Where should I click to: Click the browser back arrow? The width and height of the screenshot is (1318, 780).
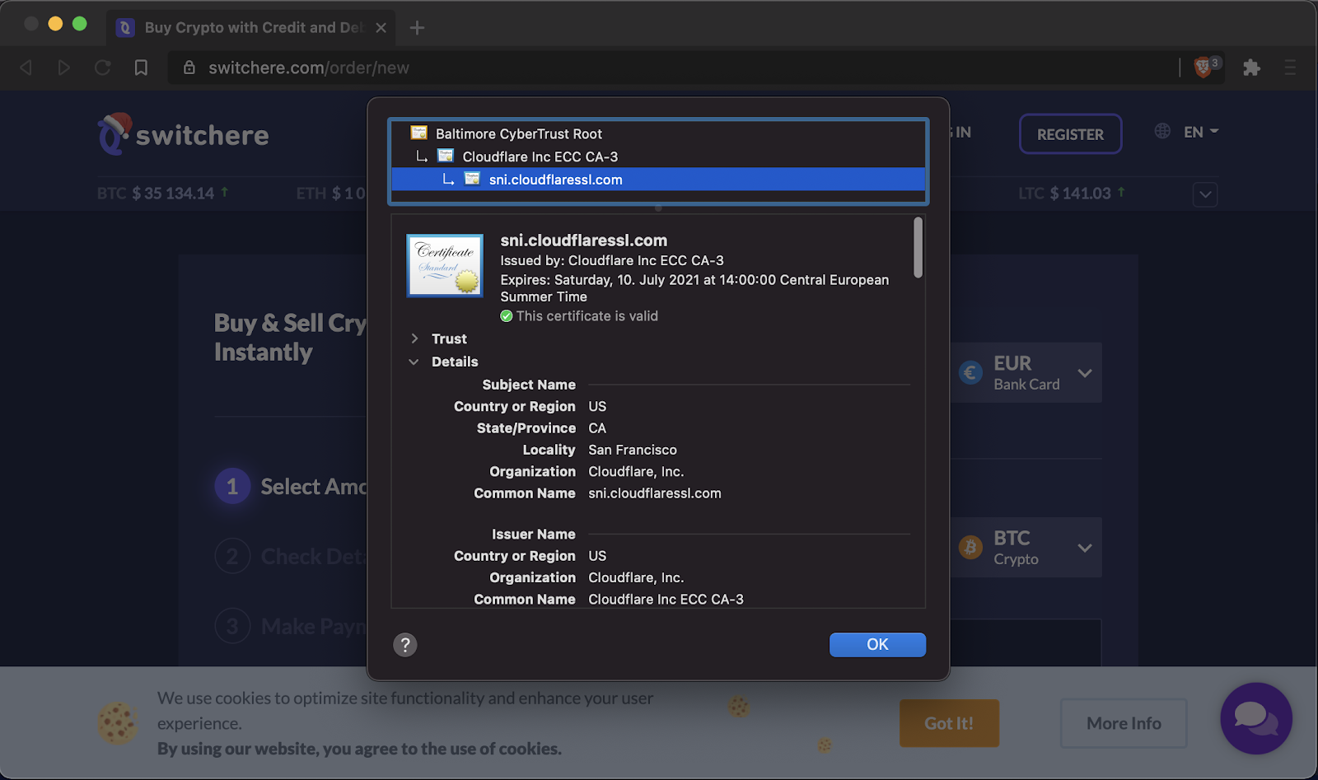tap(26, 68)
